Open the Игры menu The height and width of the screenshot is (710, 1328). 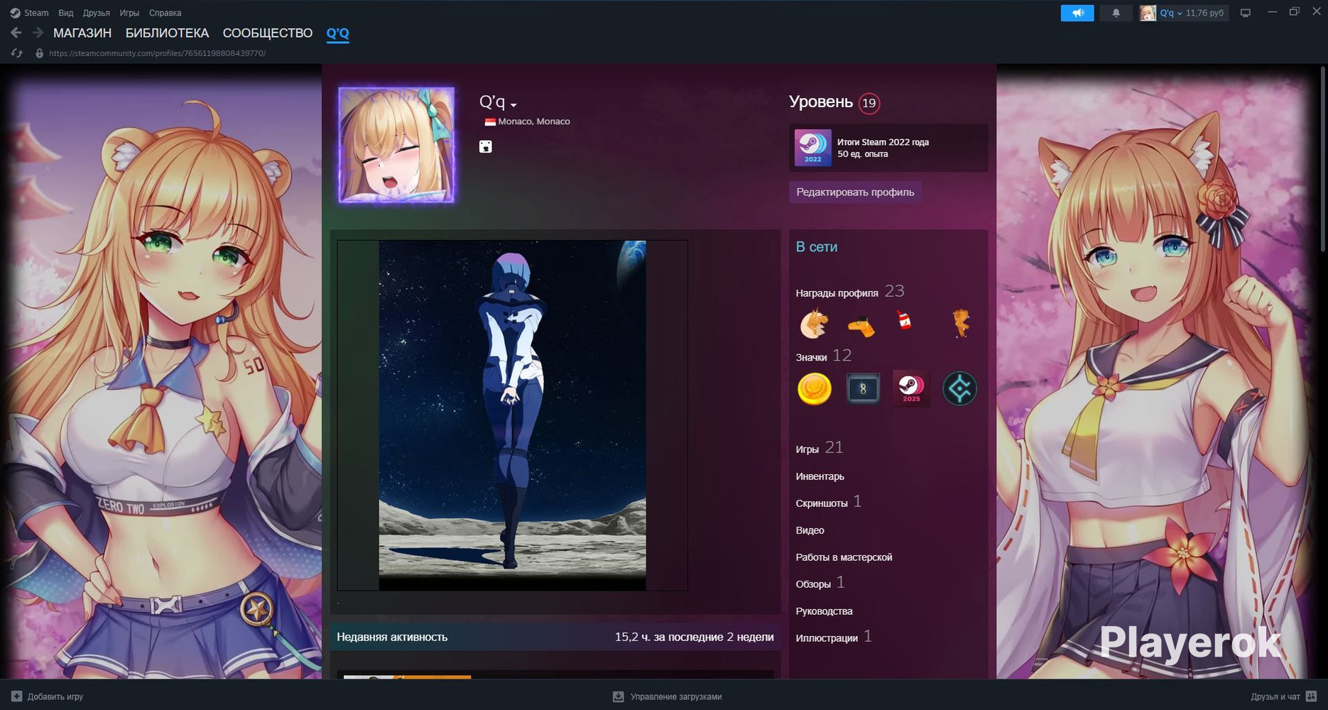[x=129, y=13]
